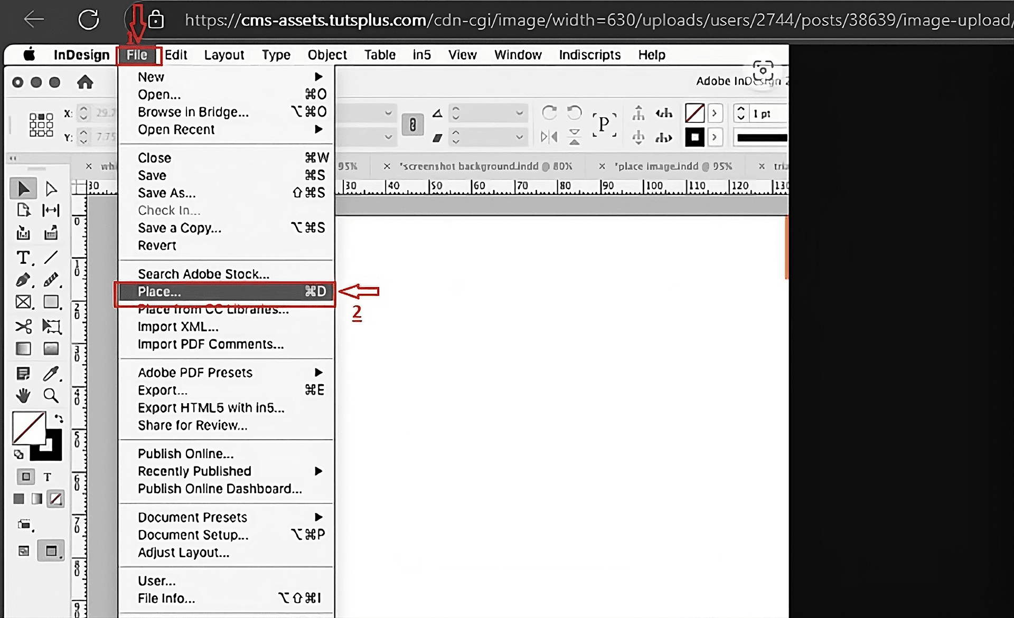Select the Selection tool (black arrow)
This screenshot has height=618, width=1014.
[x=23, y=188]
